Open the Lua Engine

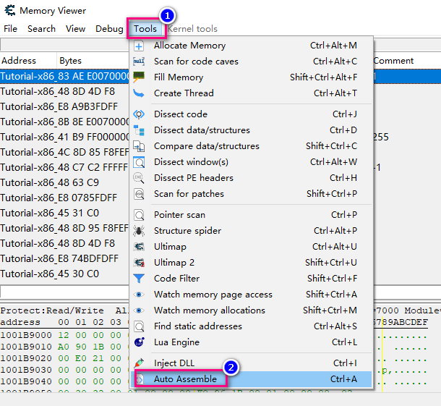(251, 342)
